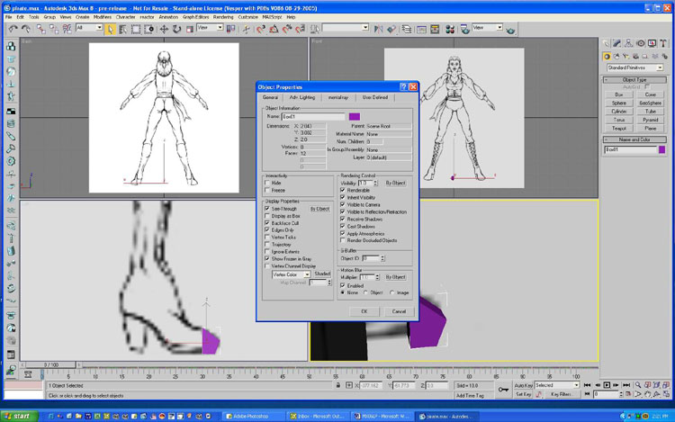This screenshot has width=675, height=422.
Task: Click the dialog Help question mark icon
Action: point(403,86)
